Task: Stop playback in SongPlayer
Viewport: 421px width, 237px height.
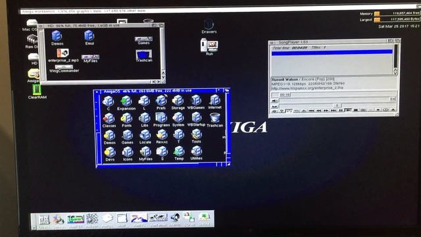Action: coord(355,111)
